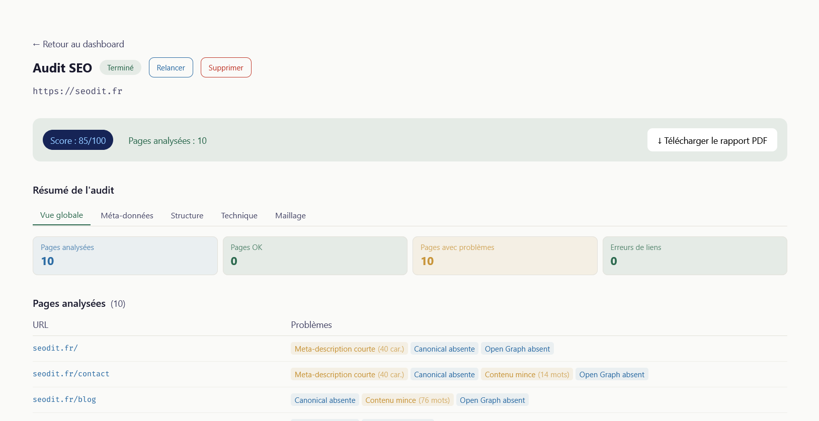819x421 pixels.
Task: Open the seodit.fr/blog page link
Action: (x=64, y=399)
